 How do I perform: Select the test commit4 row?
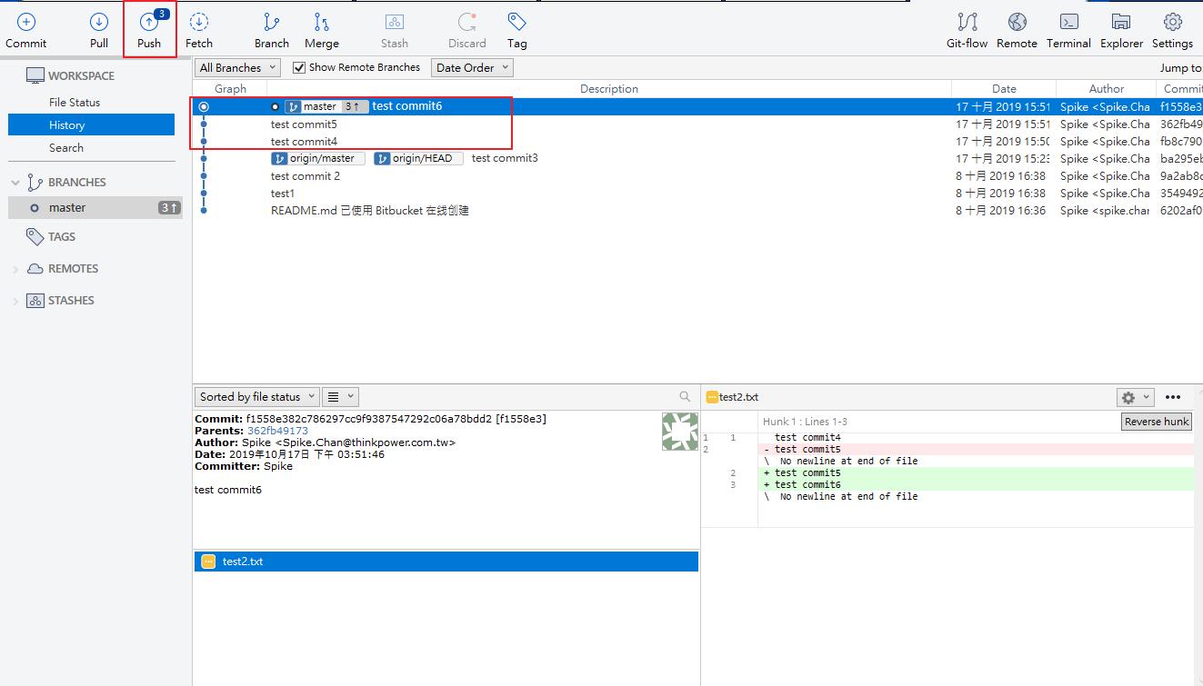(x=697, y=141)
